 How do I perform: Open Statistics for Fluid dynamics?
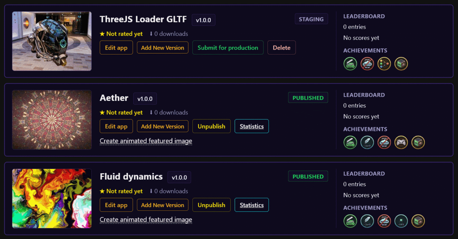coord(251,205)
